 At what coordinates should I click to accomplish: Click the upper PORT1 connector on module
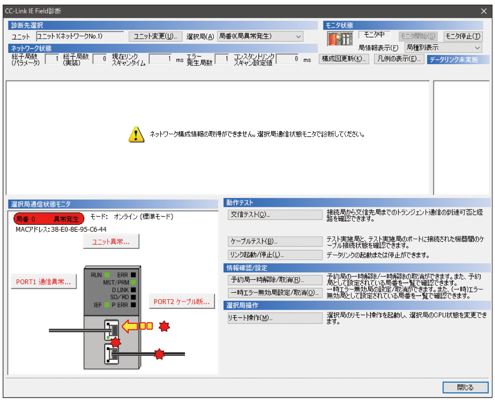112,329
